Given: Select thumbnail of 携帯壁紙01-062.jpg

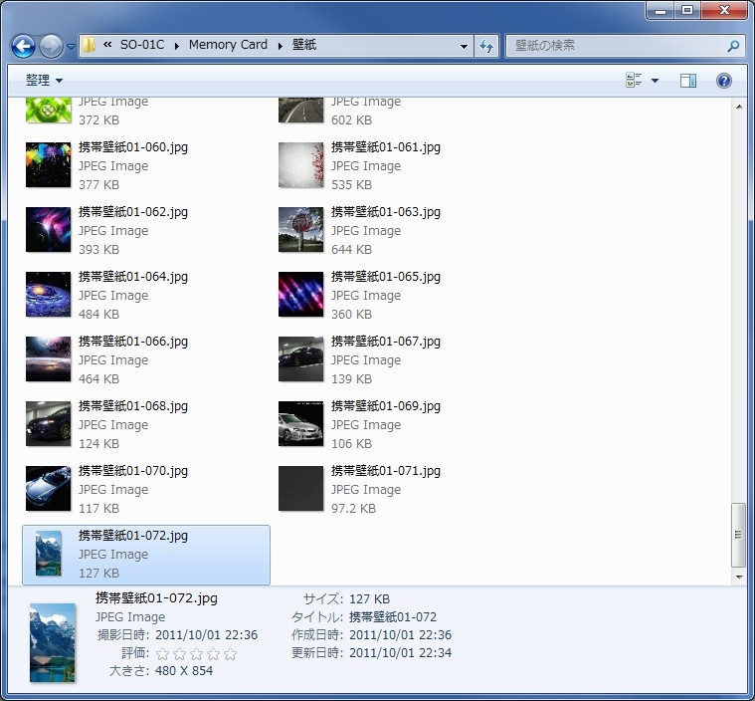Looking at the screenshot, I should click(x=48, y=229).
